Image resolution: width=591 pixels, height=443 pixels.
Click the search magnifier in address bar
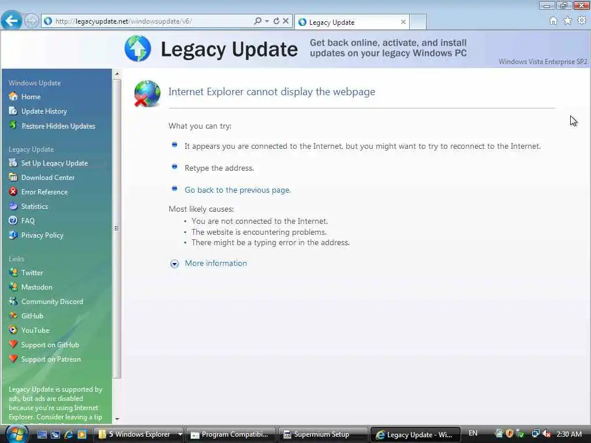[258, 21]
